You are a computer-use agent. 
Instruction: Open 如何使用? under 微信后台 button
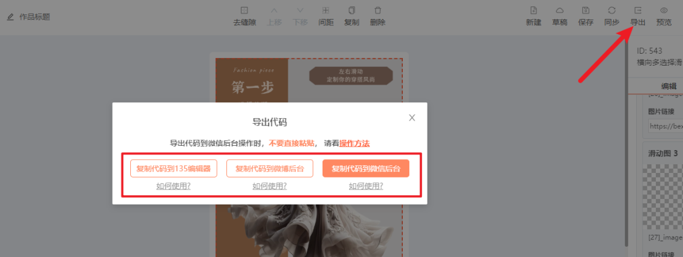point(366,186)
